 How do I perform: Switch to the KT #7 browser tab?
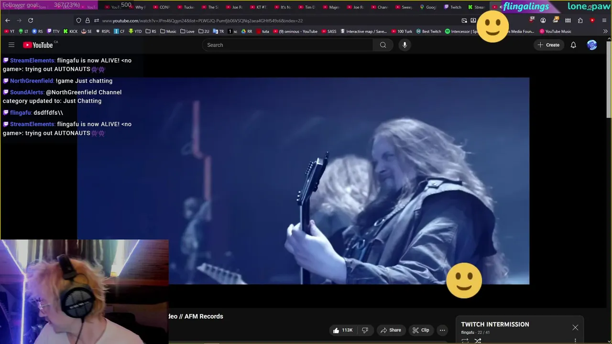pos(258,7)
